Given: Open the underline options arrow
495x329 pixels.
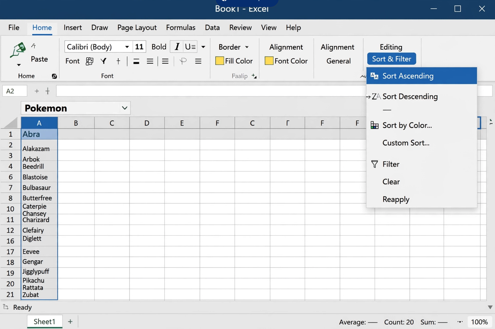Looking at the screenshot, I should coord(203,47).
